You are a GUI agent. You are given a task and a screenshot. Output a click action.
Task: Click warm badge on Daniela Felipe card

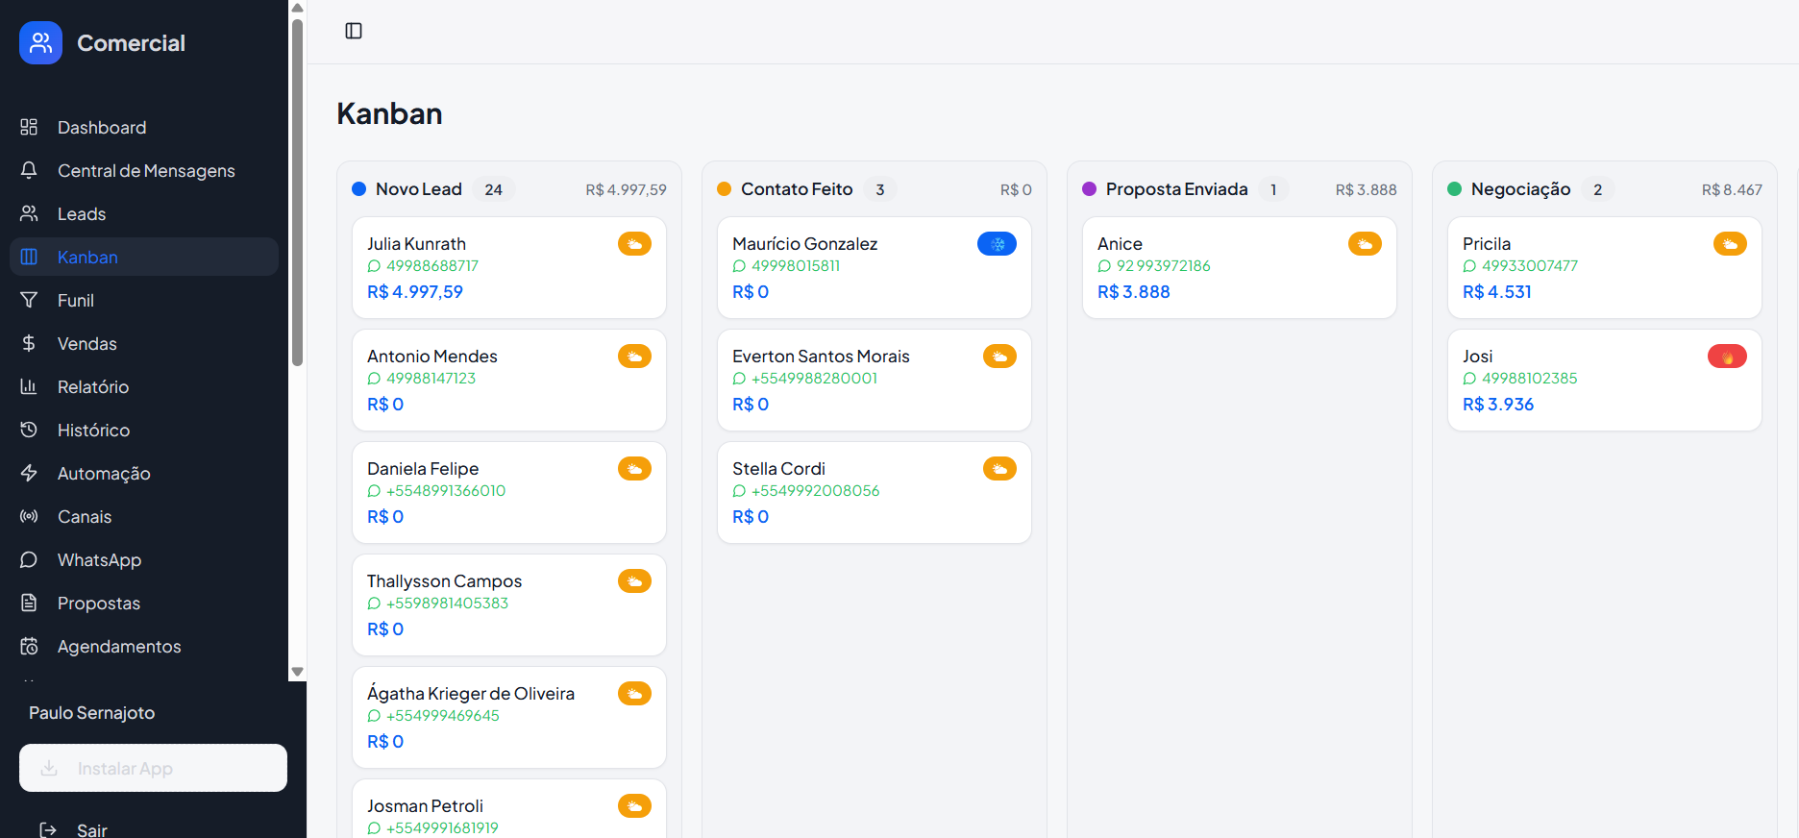pyautogui.click(x=634, y=469)
